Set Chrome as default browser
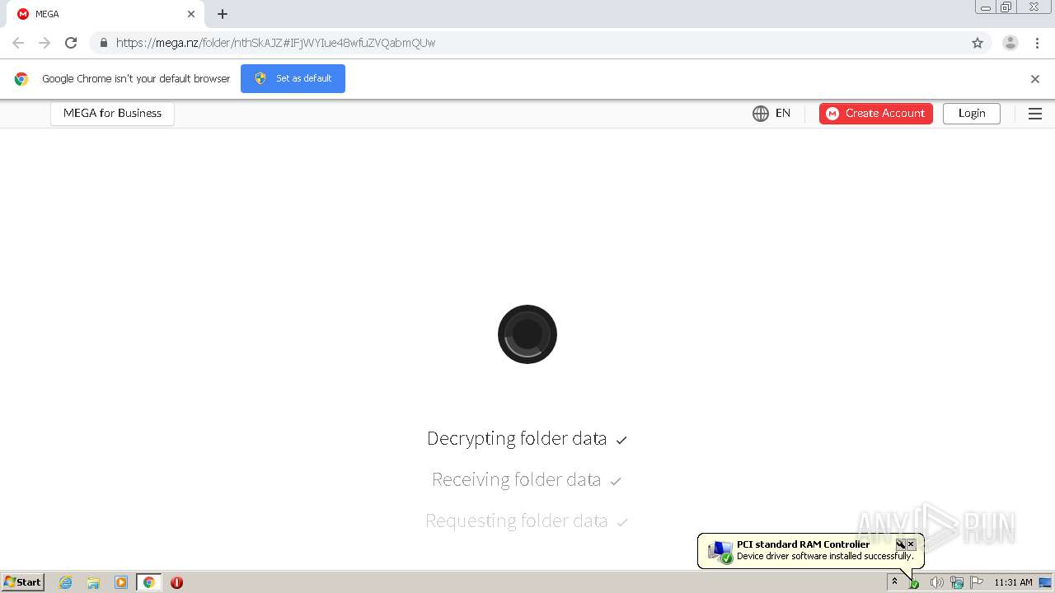Image resolution: width=1055 pixels, height=593 pixels. tap(293, 78)
